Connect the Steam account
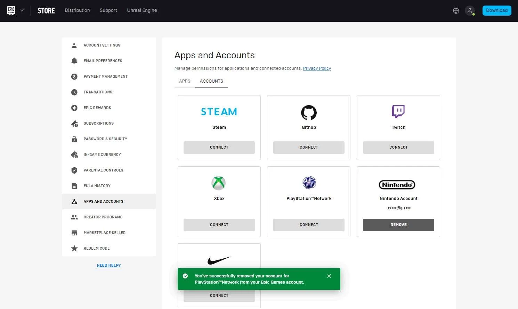 click(219, 148)
